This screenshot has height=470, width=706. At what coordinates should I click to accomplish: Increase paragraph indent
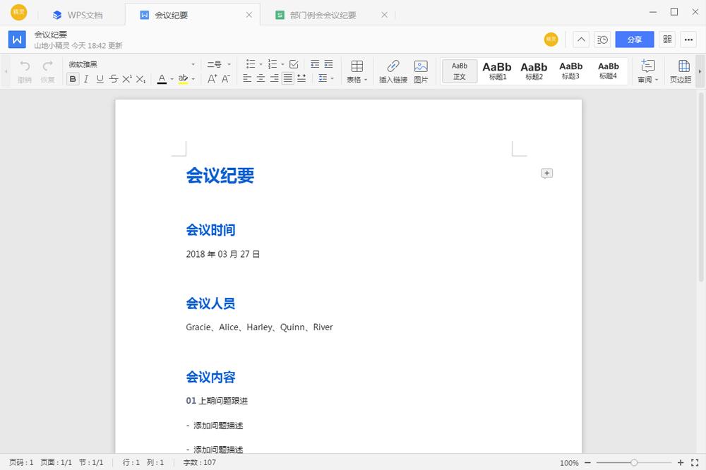(329, 64)
